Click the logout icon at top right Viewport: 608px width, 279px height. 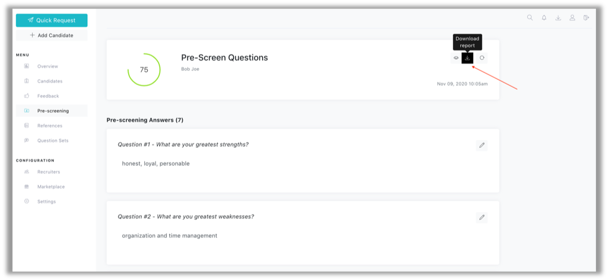tap(586, 17)
